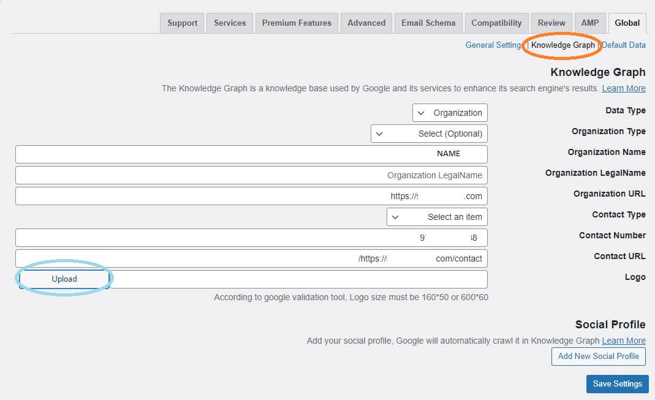The image size is (655, 400).
Task: Select the Advanced tab
Action: pos(366,23)
